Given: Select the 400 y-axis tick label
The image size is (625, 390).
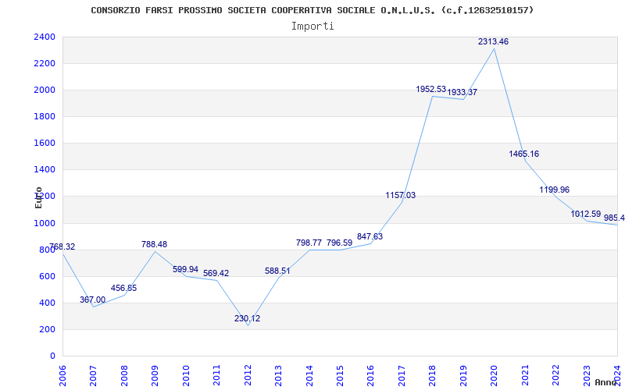Looking at the screenshot, I should 47,303.
